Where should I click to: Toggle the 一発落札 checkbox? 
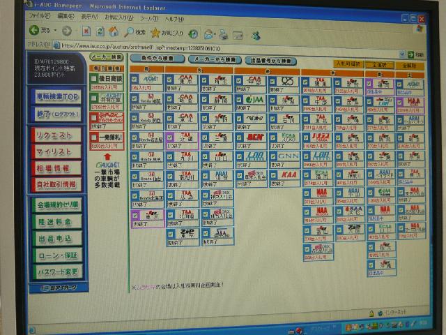(95, 137)
